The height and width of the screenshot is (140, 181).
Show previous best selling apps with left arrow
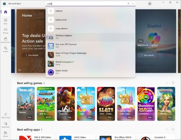coord(167,129)
